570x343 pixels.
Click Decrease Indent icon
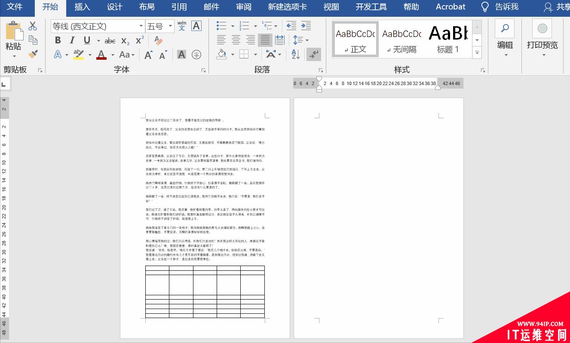point(291,26)
